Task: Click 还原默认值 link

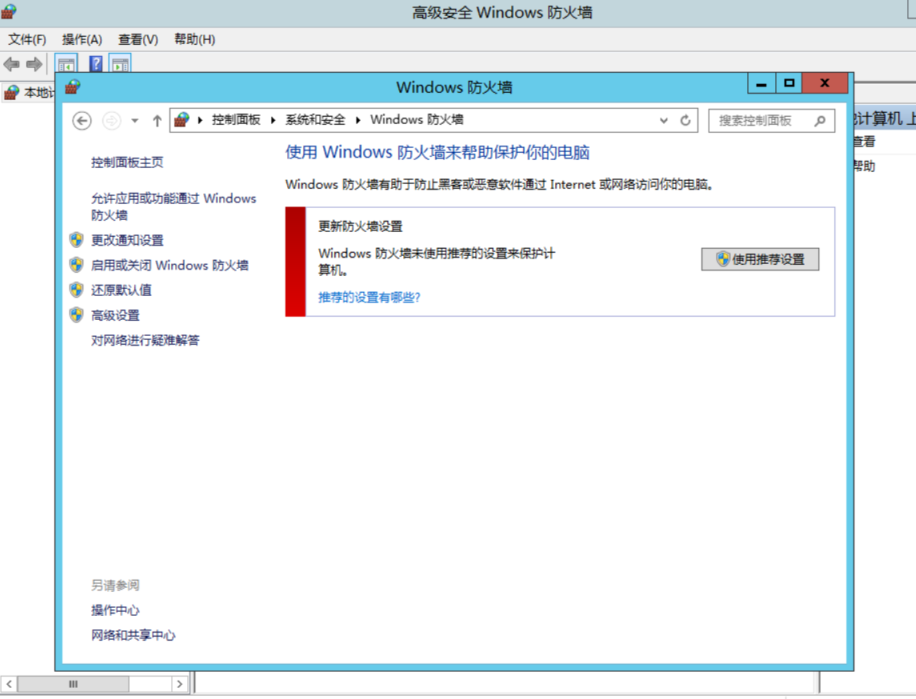Action: (x=122, y=290)
